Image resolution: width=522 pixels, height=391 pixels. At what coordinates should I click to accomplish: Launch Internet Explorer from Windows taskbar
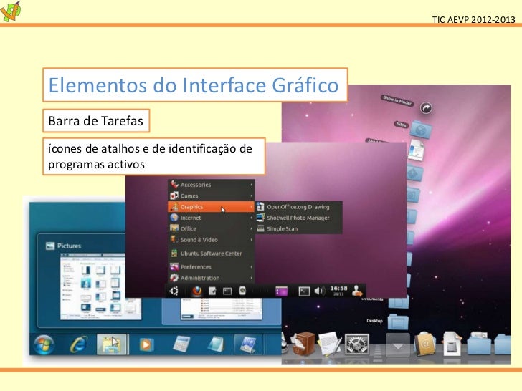tap(79, 344)
